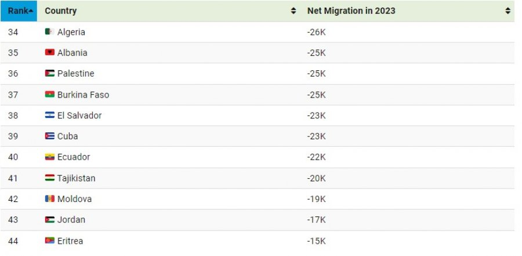Viewport: 522px width, 256px height.
Task: Click the Moldova flag icon
Action: (x=50, y=199)
